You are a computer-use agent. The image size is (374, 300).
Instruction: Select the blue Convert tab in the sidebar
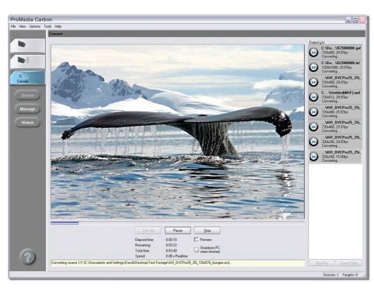[28, 78]
